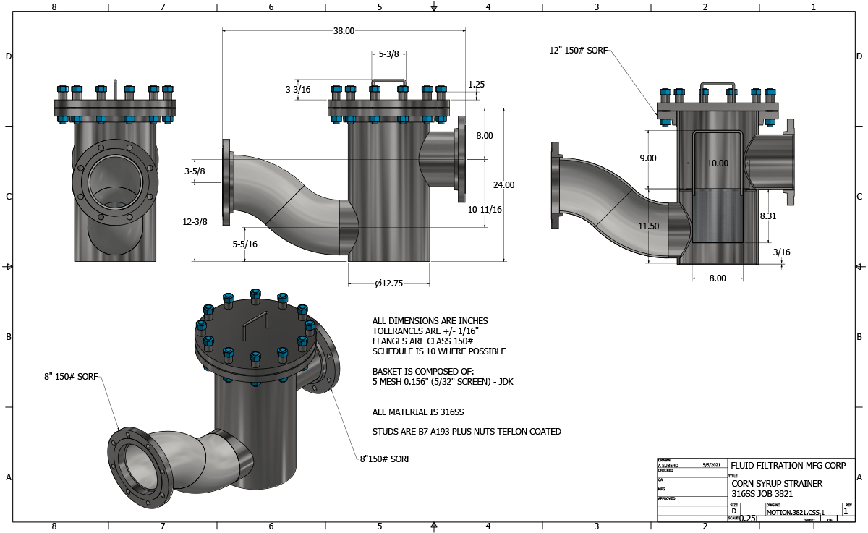Select the ALL MATERIAL IS 316SS note
This screenshot has width=868, height=533.
pyautogui.click(x=417, y=412)
